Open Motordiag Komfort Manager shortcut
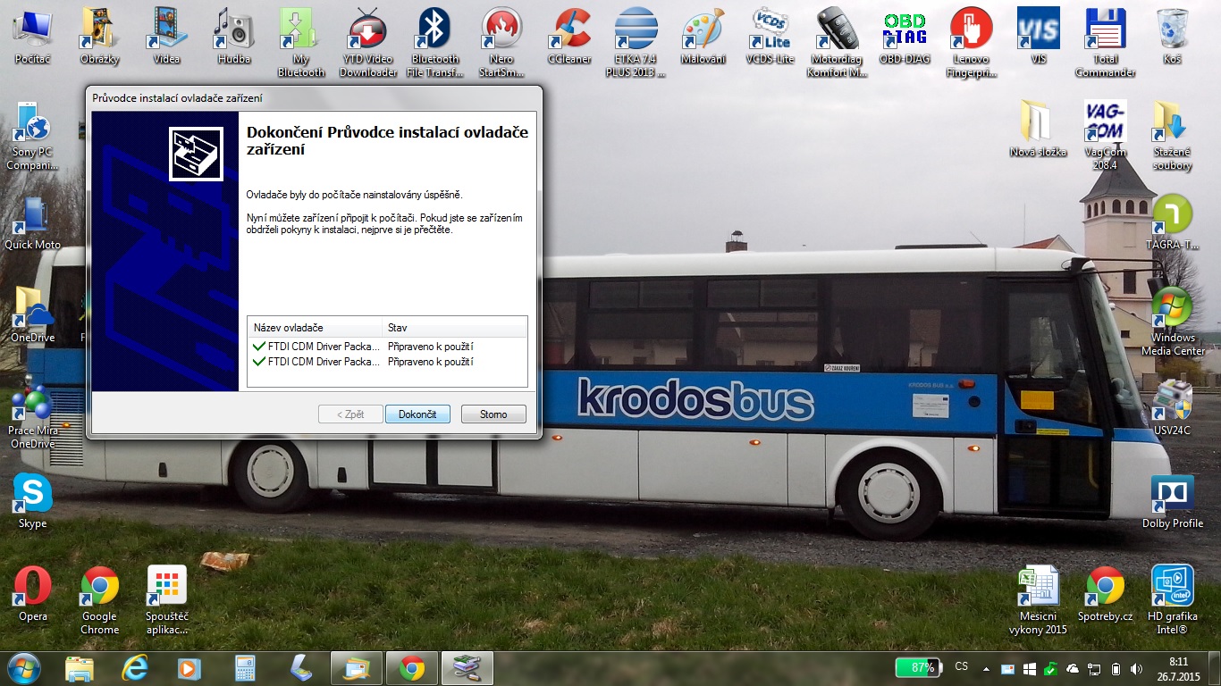Screen dimensions: 1221x686 pos(837,43)
